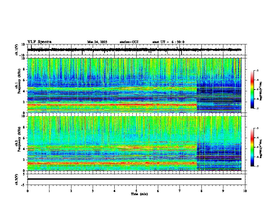
Task: Click the "-7" label on ch.2 color scale
Action: (257, 166)
